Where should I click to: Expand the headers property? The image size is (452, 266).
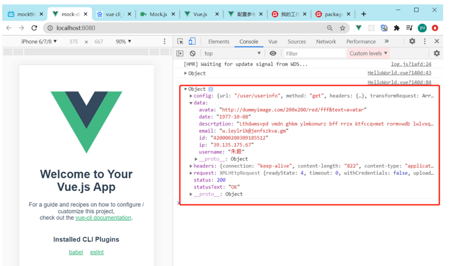191,166
